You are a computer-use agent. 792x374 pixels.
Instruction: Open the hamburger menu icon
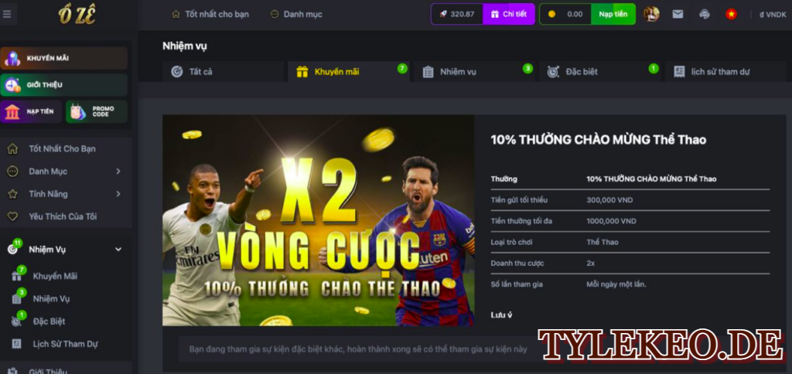coord(7,14)
